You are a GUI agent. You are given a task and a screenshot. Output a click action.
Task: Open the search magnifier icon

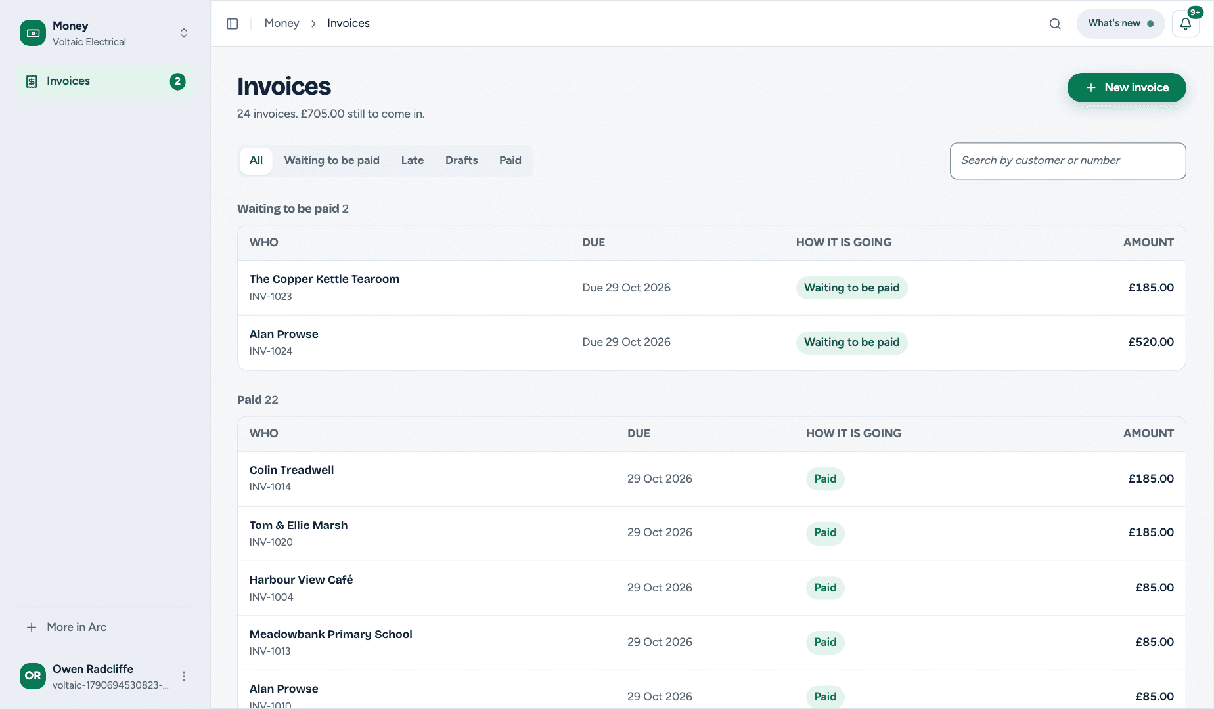(1055, 24)
